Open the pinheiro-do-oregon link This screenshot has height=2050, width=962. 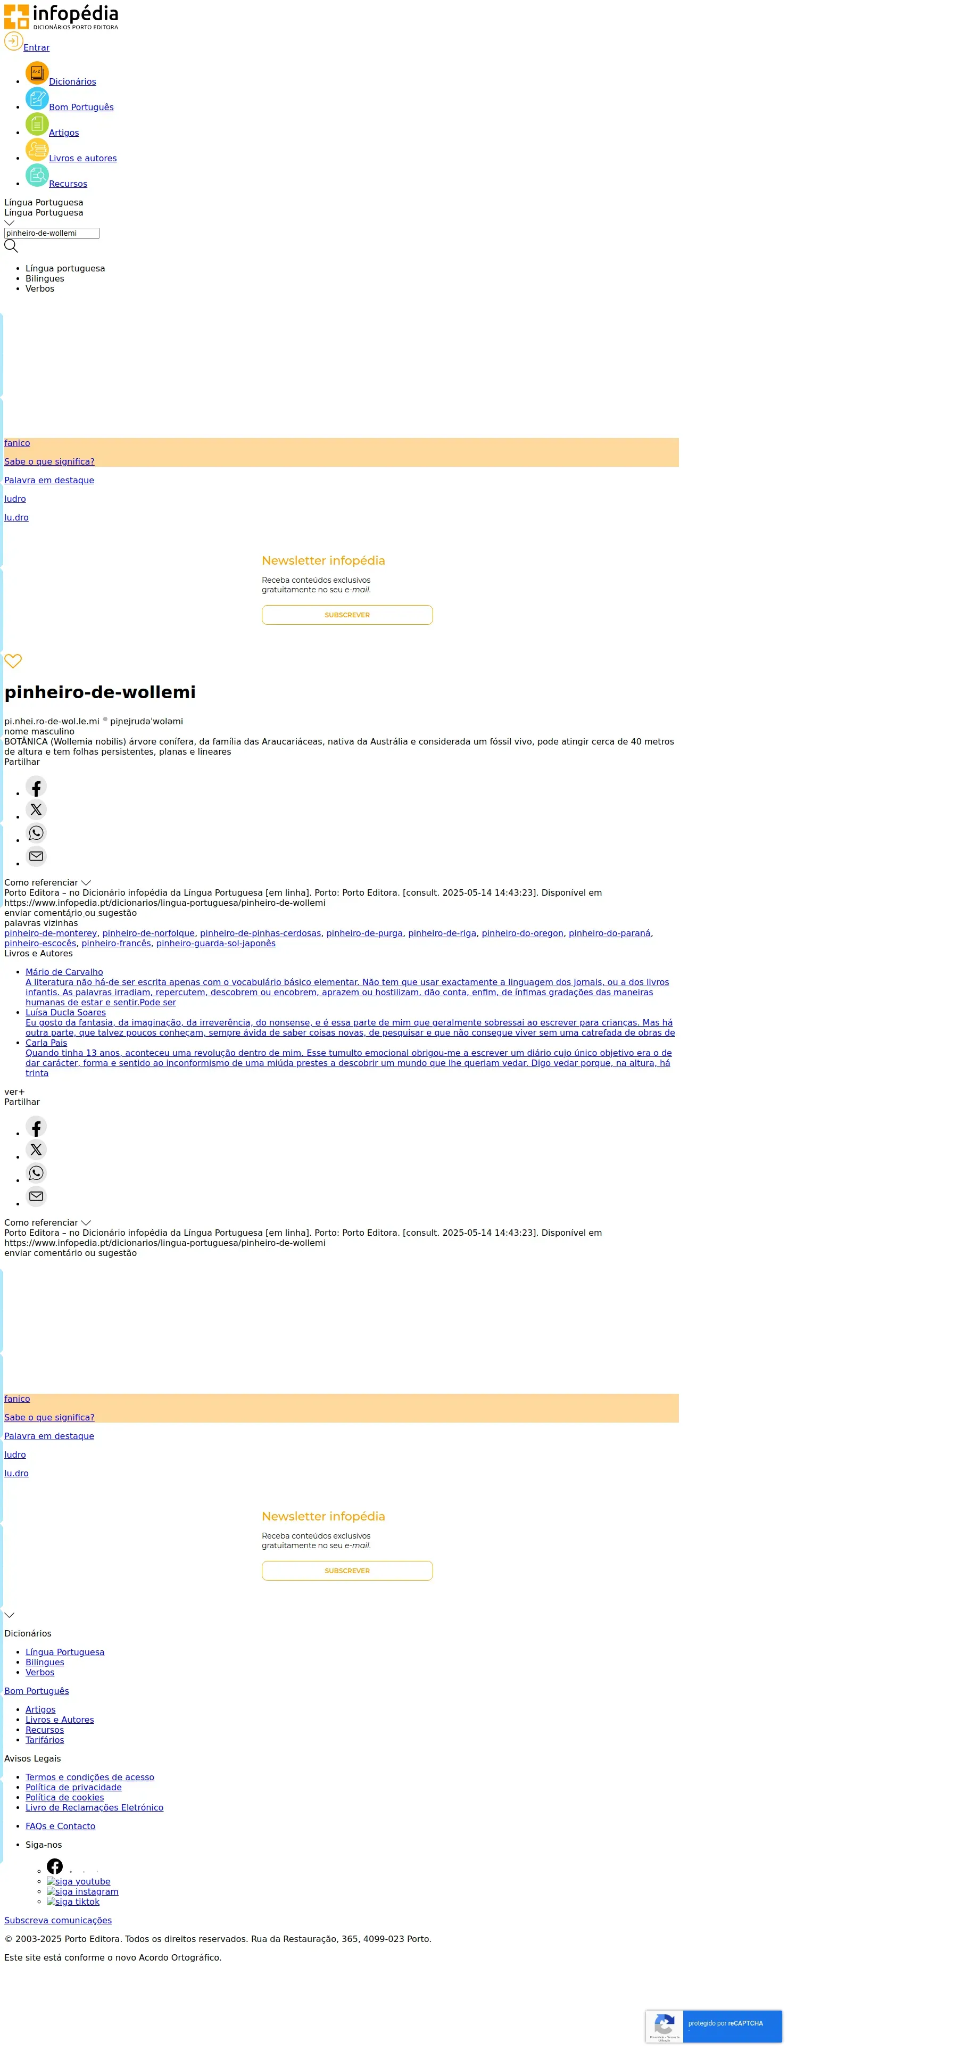523,933
